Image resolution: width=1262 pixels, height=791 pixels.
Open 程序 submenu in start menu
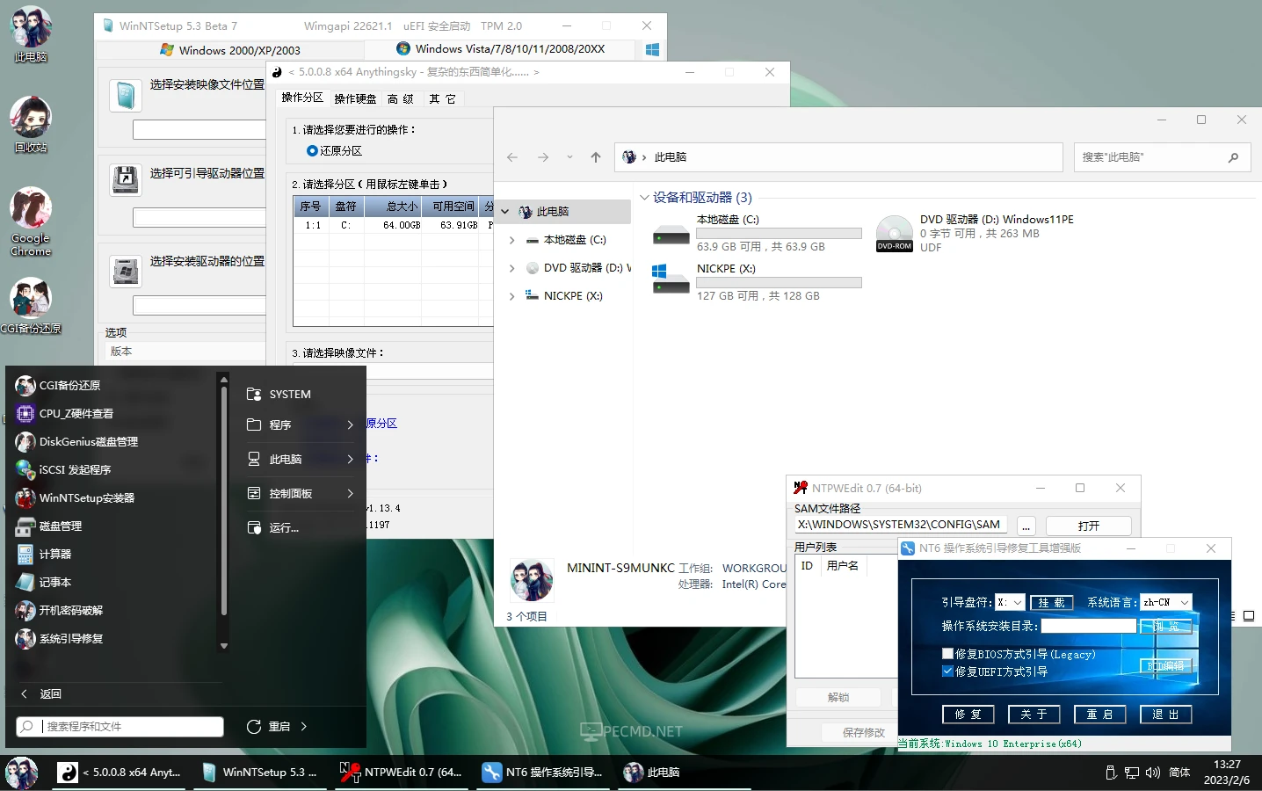pyautogui.click(x=299, y=425)
